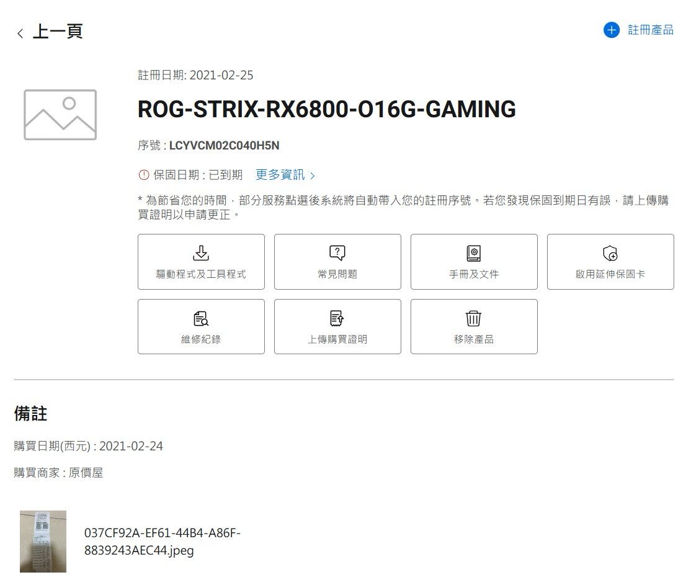Expand the chevron next to 更多資訊

coord(313,176)
